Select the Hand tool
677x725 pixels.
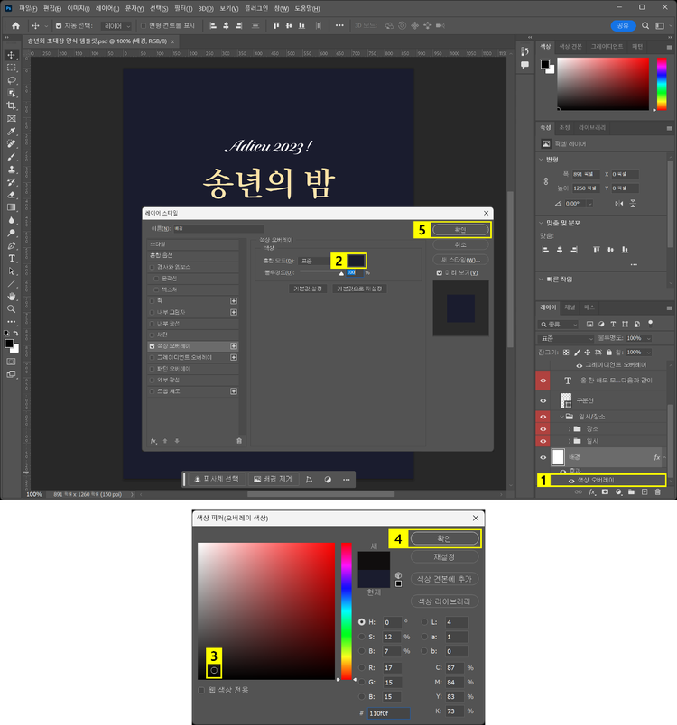[x=11, y=297]
